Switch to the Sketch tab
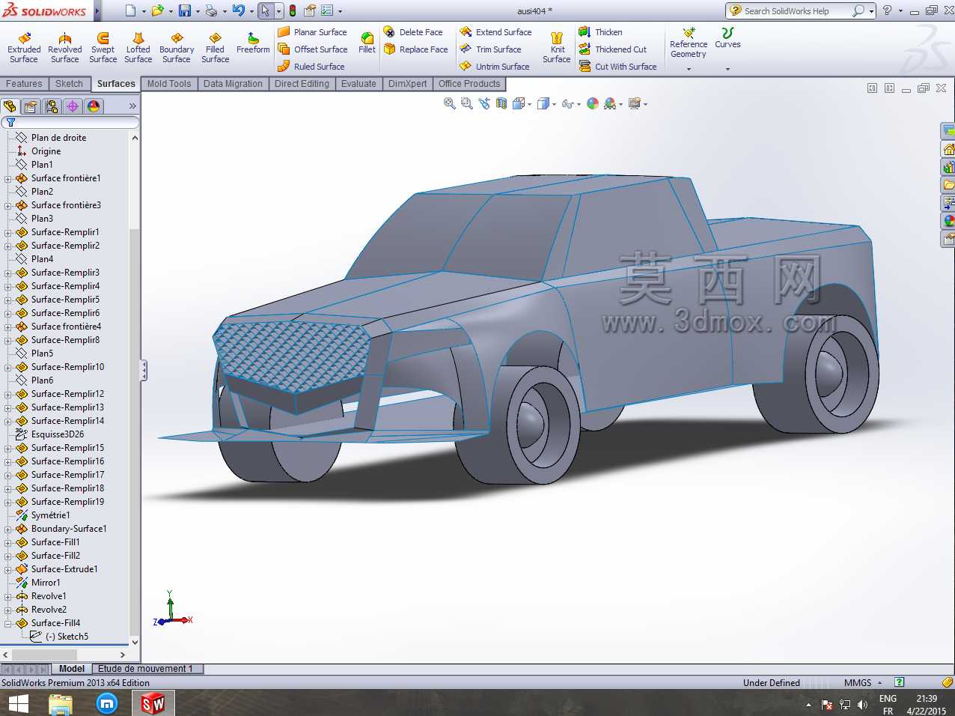Viewport: 955px width, 716px height. (x=69, y=84)
